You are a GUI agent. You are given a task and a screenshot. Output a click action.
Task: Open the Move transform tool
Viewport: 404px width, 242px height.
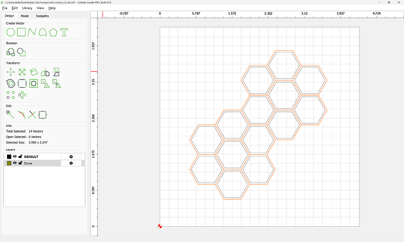(11, 72)
